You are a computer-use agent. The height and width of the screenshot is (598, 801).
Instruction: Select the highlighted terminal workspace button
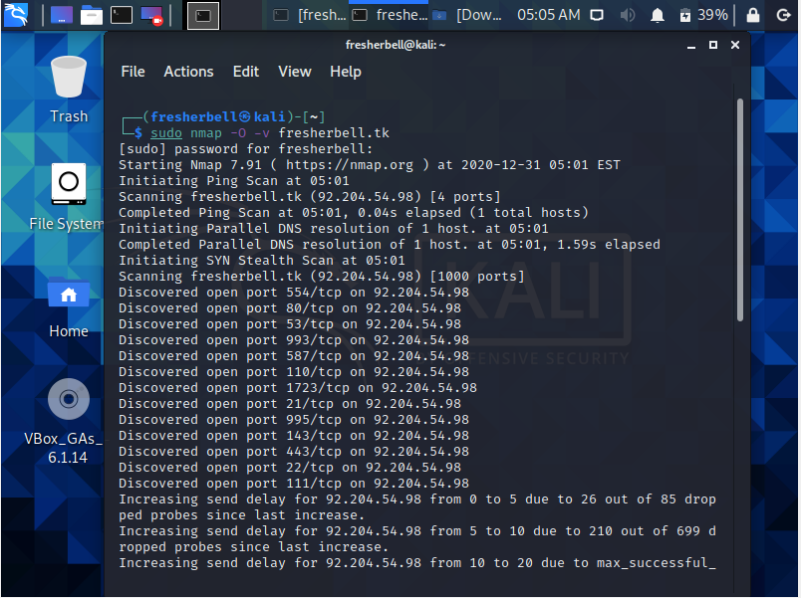tap(203, 15)
